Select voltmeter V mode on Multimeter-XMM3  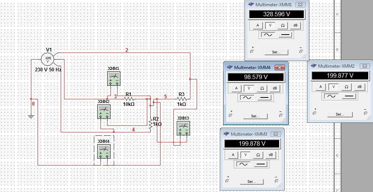click(x=245, y=155)
